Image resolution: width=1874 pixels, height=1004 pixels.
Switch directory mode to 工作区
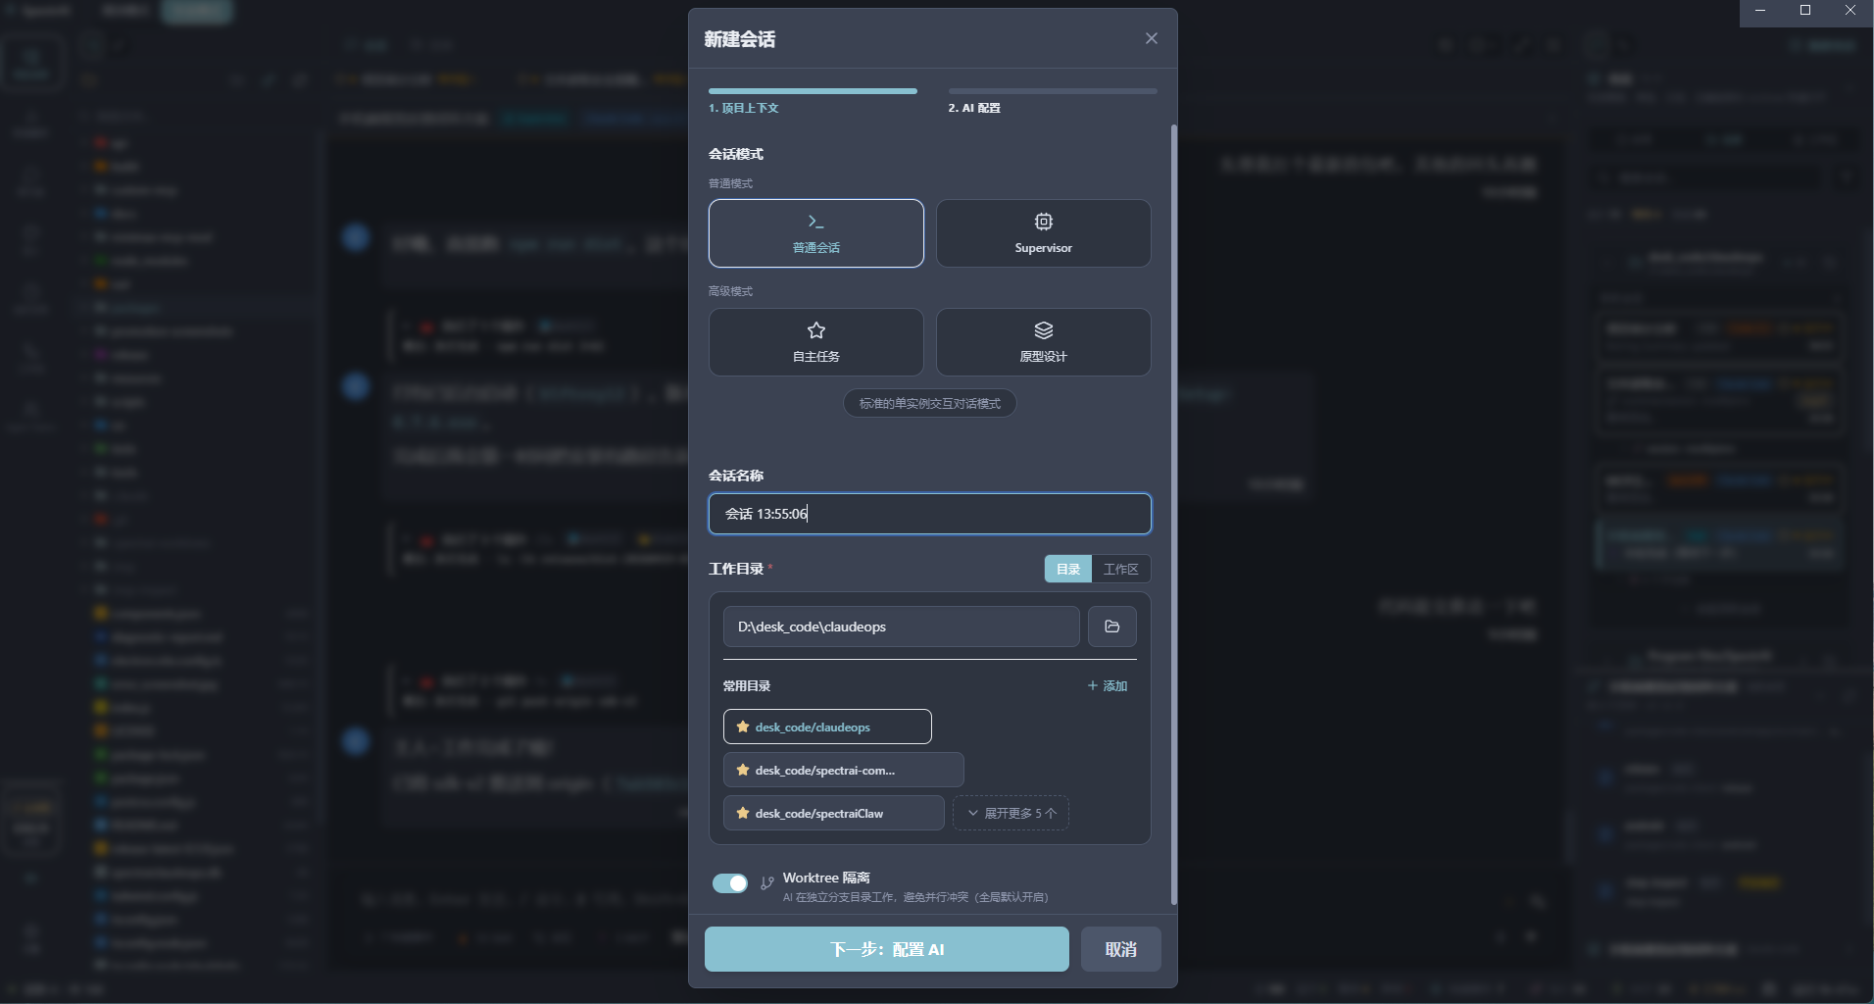[x=1120, y=569]
